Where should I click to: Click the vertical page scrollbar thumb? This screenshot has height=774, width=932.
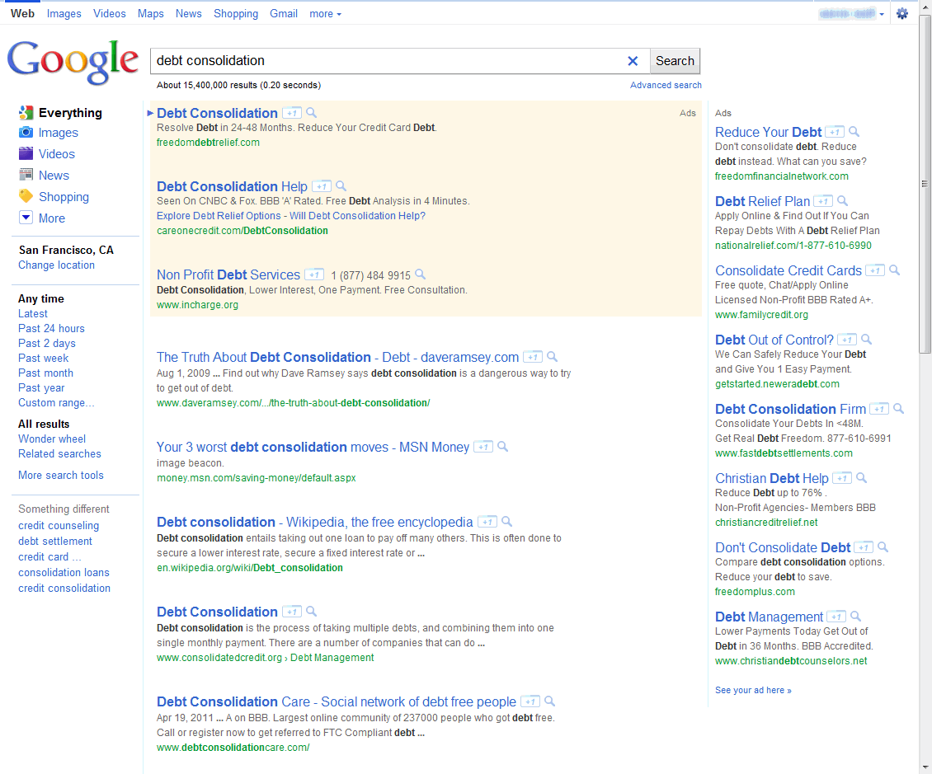point(925,184)
